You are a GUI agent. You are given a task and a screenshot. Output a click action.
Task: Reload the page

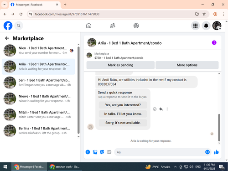(x=21, y=14)
